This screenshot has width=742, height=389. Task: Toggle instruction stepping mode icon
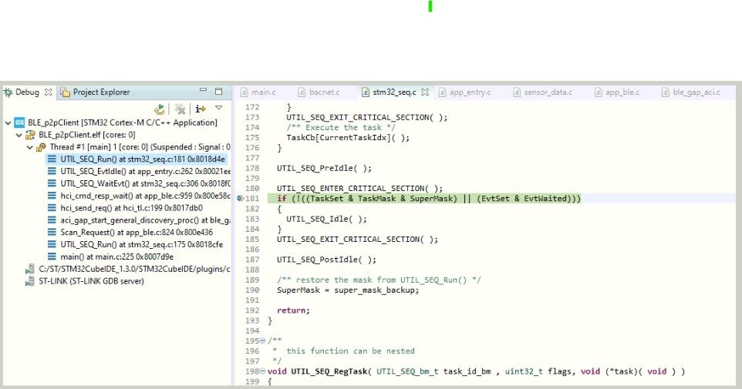201,109
